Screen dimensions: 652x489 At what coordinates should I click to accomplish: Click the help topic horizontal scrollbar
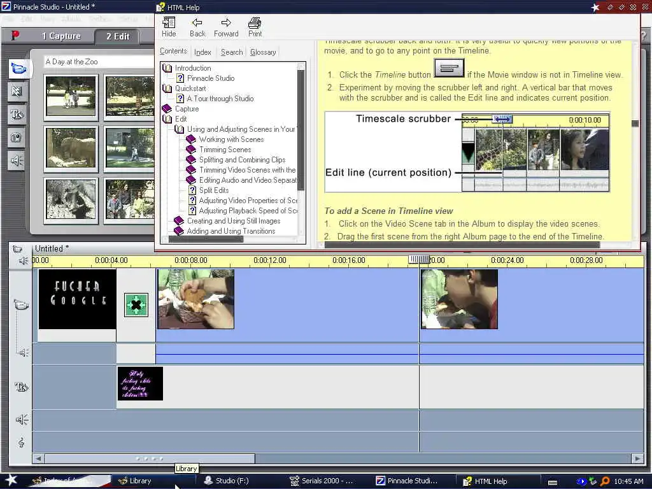[462, 244]
